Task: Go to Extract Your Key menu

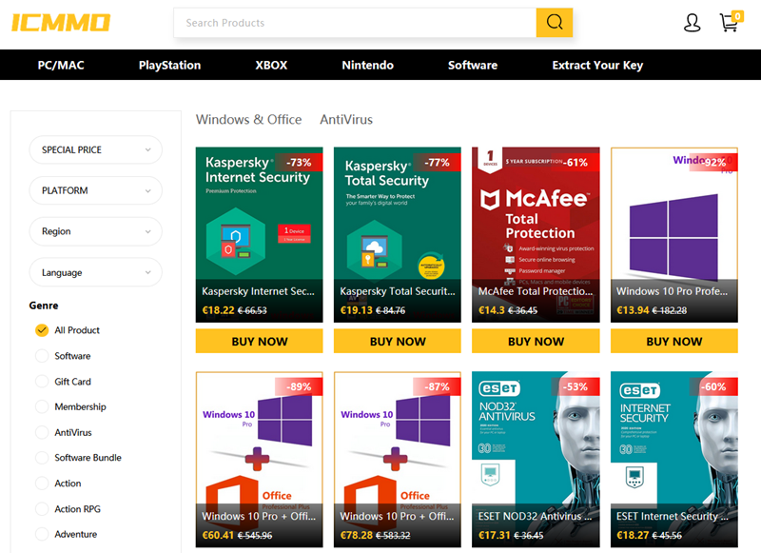Action: pyautogui.click(x=597, y=66)
